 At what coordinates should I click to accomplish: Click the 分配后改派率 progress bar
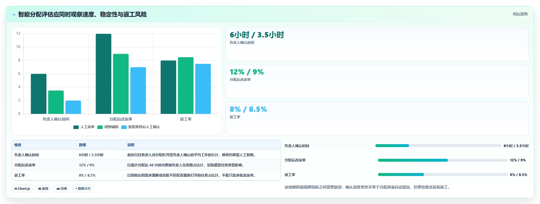click(x=442, y=160)
